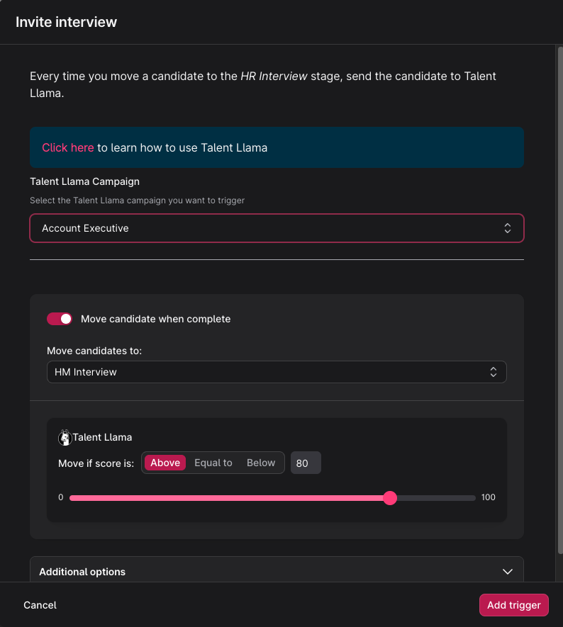Image resolution: width=563 pixels, height=627 pixels.
Task: Open the Account Executive campaign dropdown
Action: click(277, 228)
